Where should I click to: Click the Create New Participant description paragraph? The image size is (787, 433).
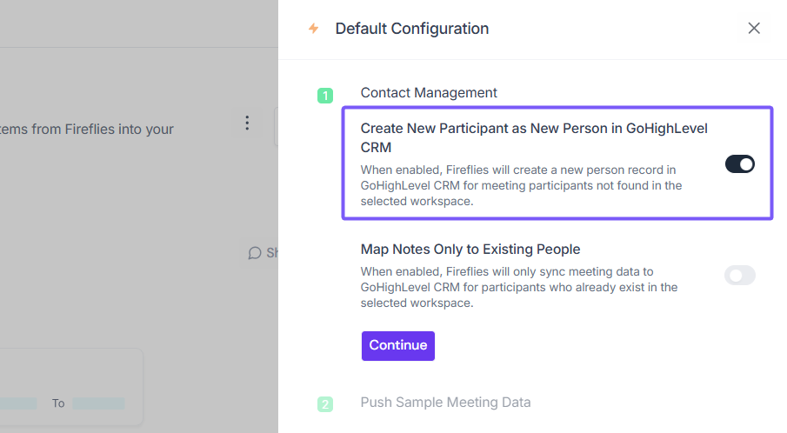[x=521, y=185]
